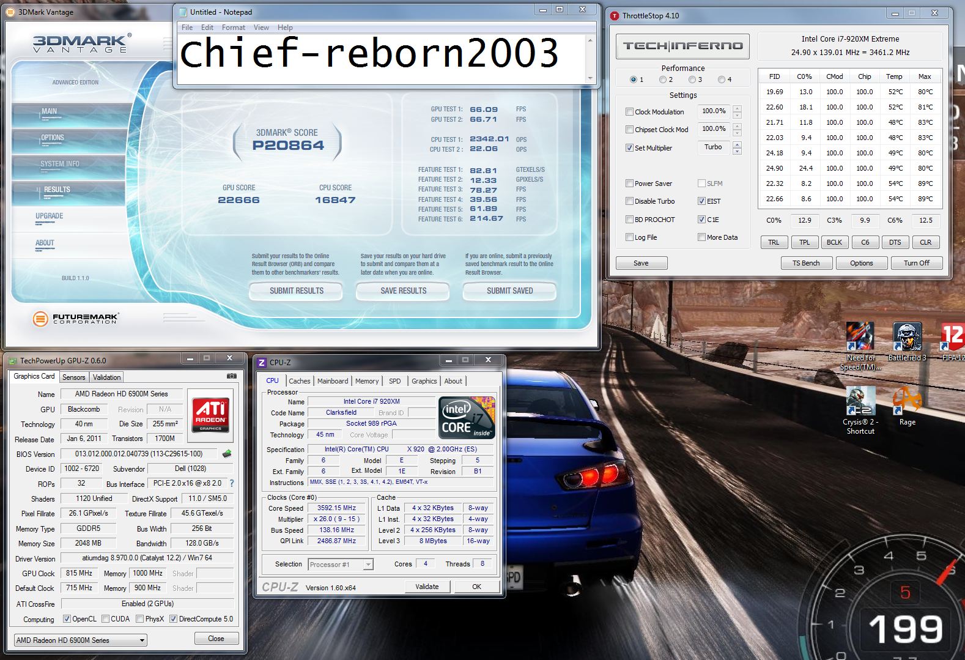The image size is (965, 660).
Task: Click Turn Off button in ThrottleStop
Action: click(917, 262)
